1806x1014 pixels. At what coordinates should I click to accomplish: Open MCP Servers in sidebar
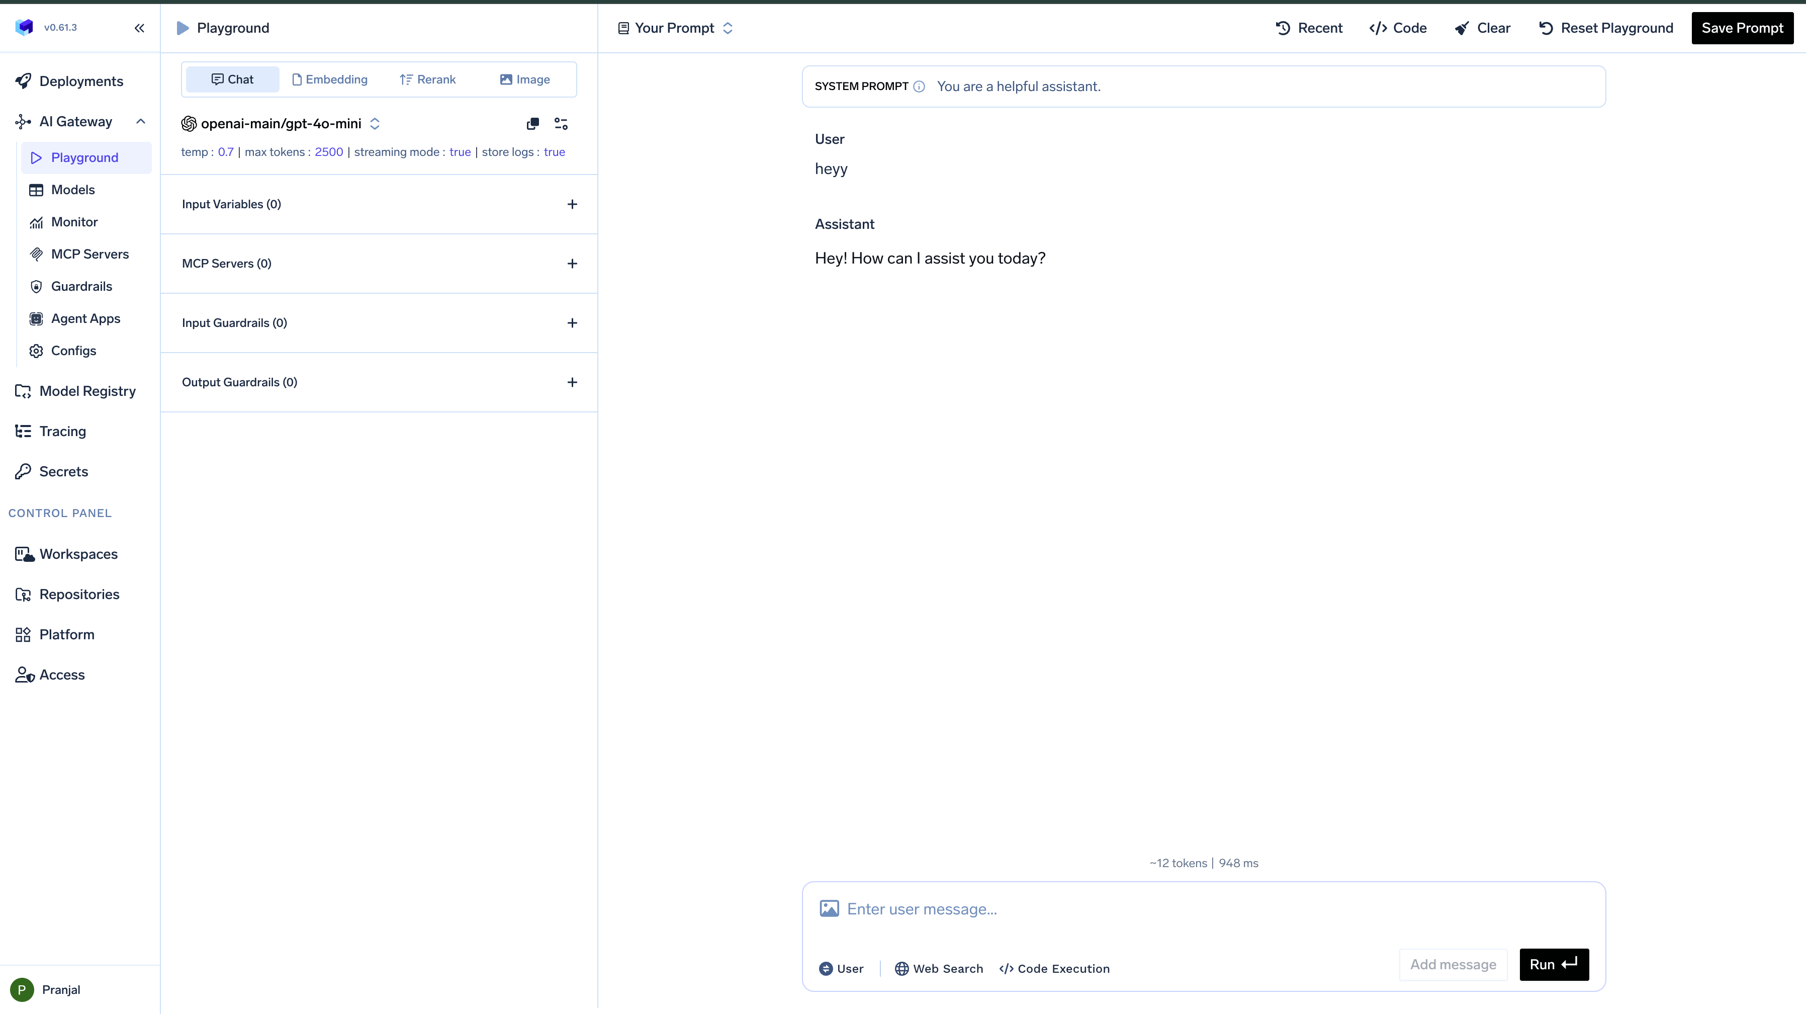point(89,255)
